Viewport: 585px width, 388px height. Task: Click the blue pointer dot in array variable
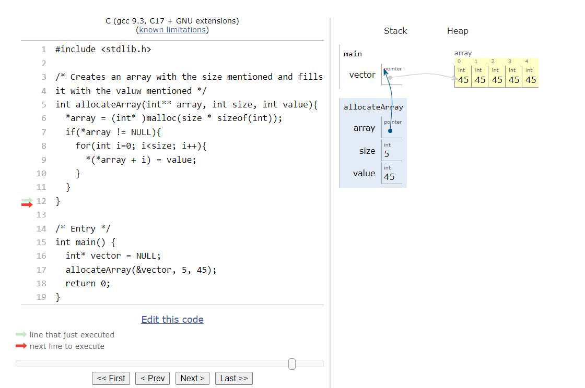click(390, 131)
